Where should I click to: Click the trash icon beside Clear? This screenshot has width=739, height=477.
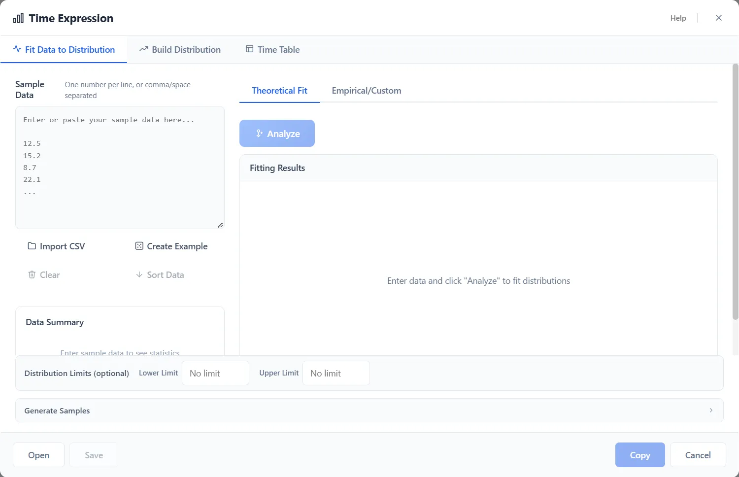click(32, 274)
